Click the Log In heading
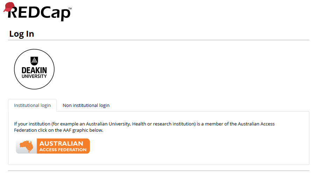Screen dimensions: 316x173 click(x=22, y=34)
